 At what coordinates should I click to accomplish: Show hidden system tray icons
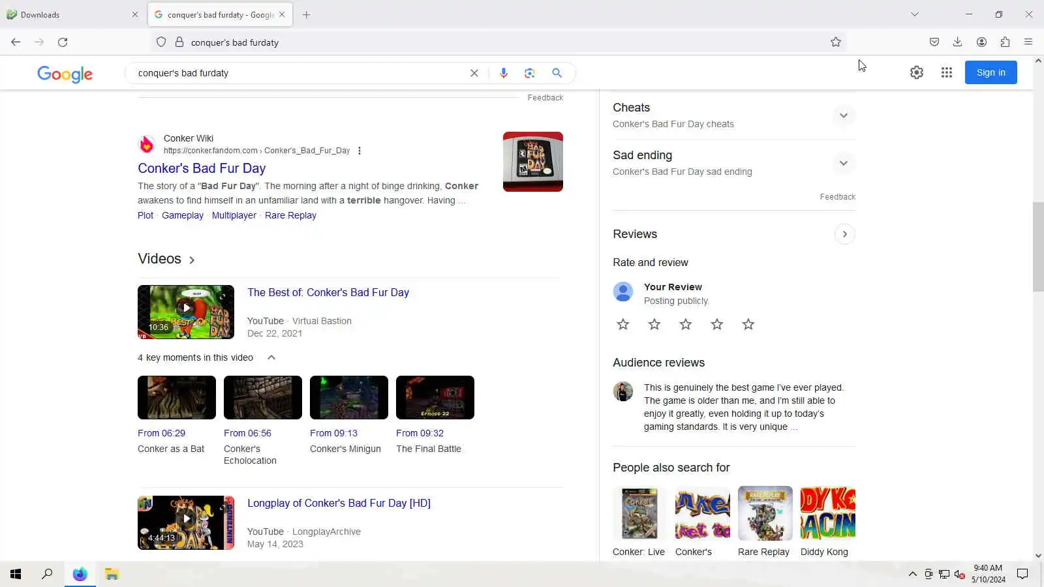(912, 574)
